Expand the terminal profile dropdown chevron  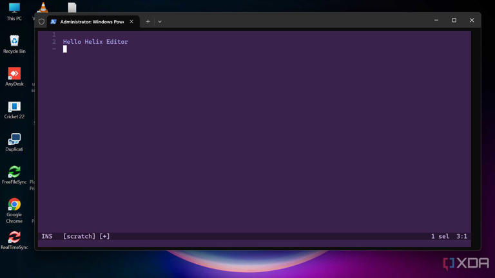[x=160, y=21]
